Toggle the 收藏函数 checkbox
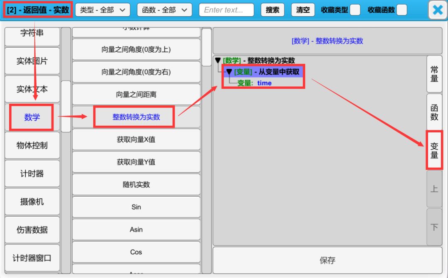This screenshot has height=278, width=448. coord(402,10)
